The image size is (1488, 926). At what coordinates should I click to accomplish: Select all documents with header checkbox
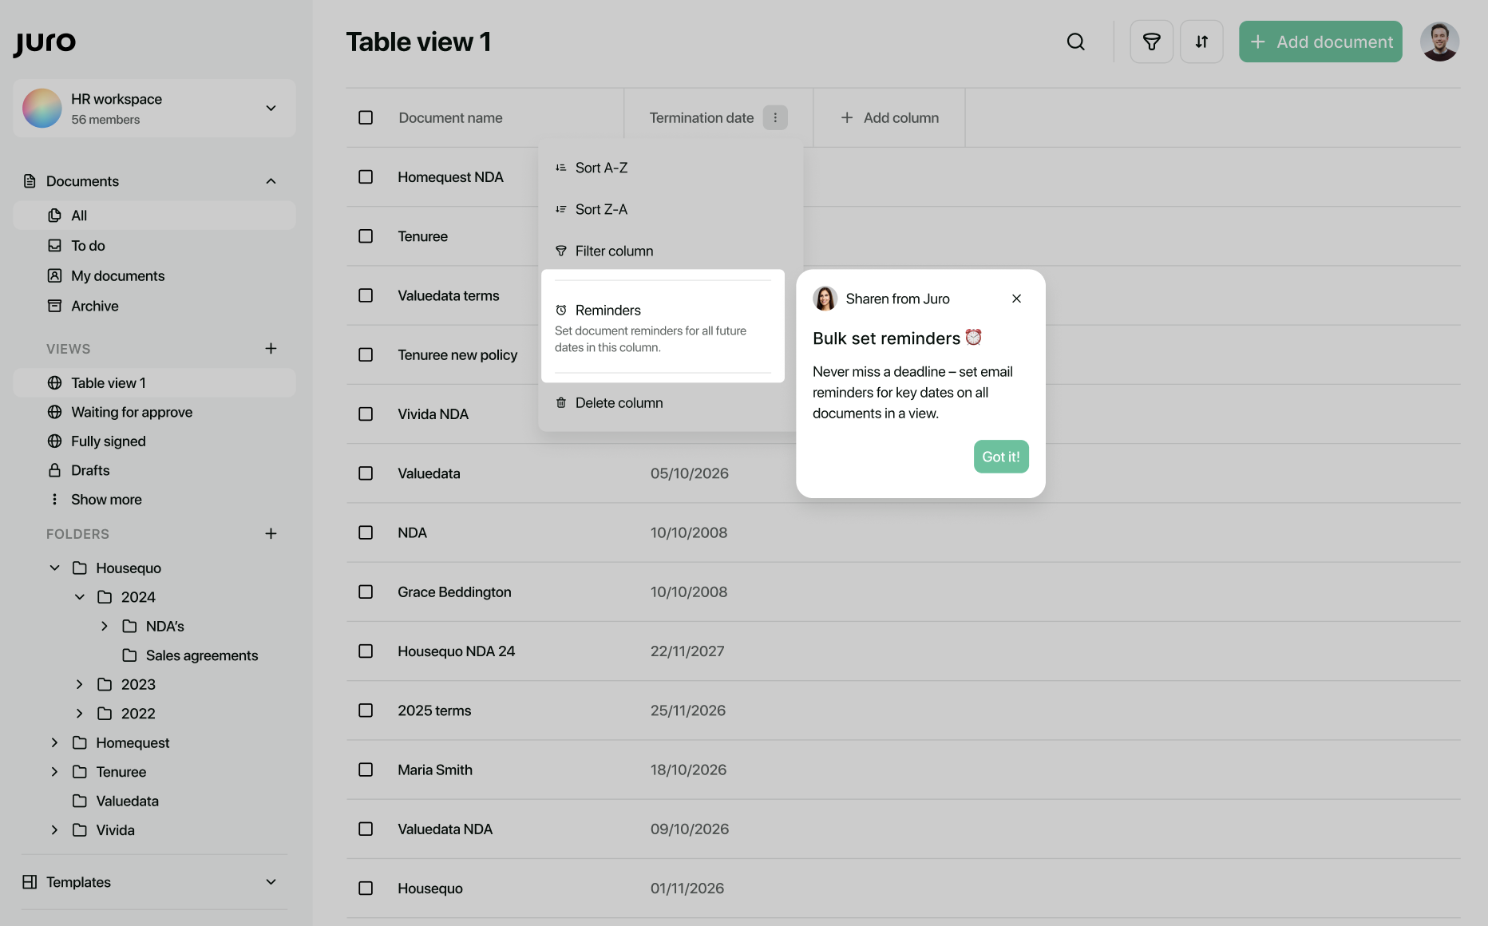366,117
